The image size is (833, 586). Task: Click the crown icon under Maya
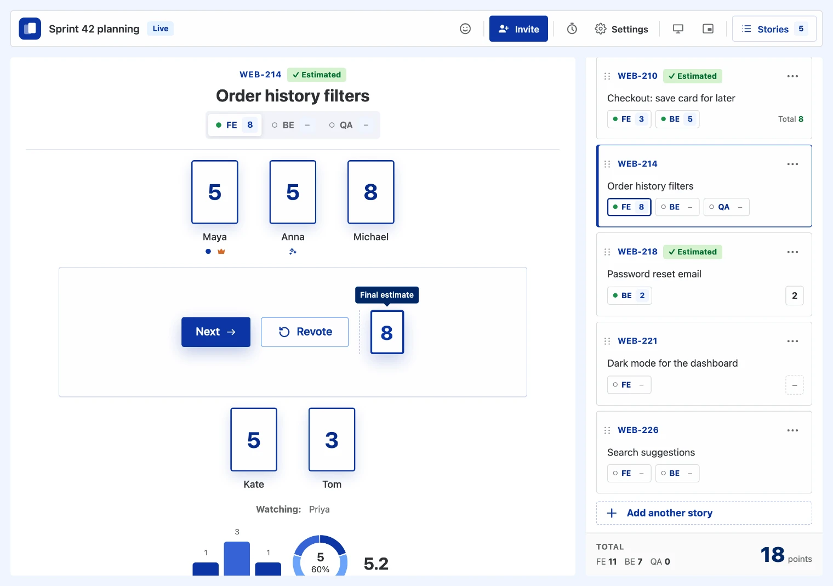221,252
